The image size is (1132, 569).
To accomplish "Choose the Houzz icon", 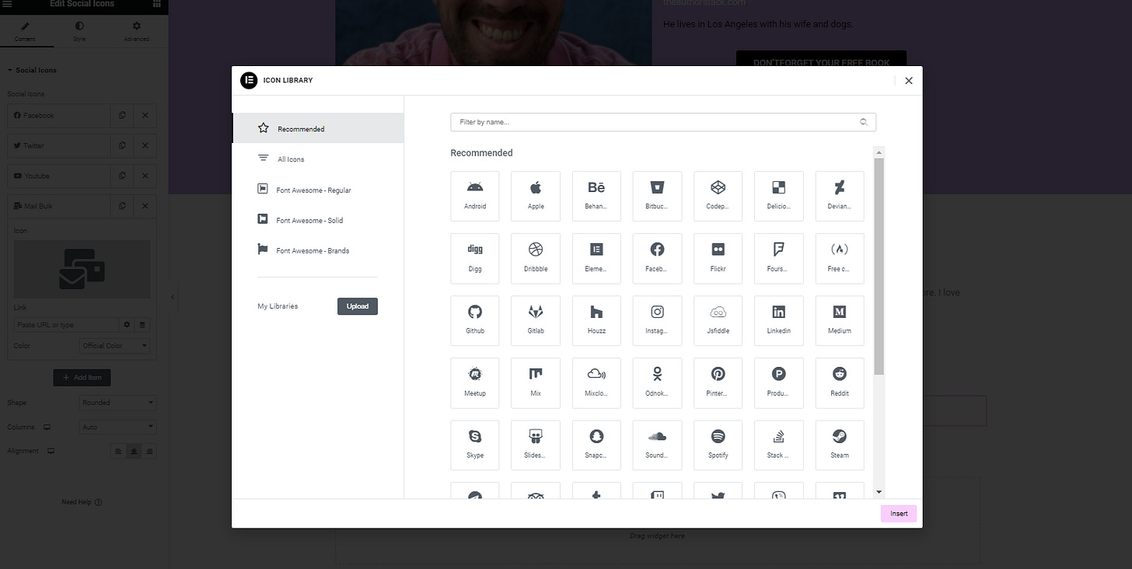I will (596, 320).
